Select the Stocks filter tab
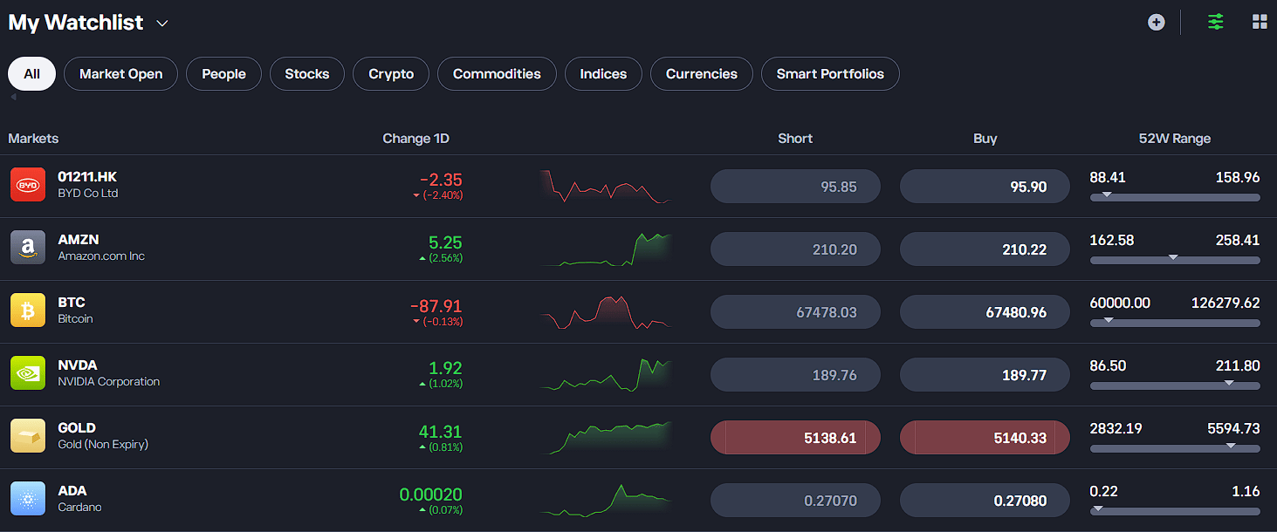This screenshot has height=532, width=1277. (307, 74)
